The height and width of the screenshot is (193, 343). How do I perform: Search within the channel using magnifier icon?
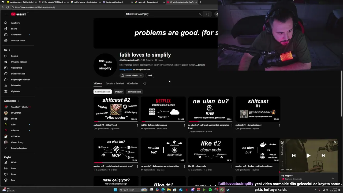click(145, 83)
